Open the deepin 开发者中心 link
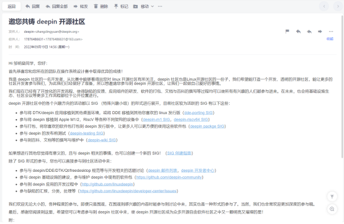Viewport: 344px width, 224px height. [x=197, y=171]
